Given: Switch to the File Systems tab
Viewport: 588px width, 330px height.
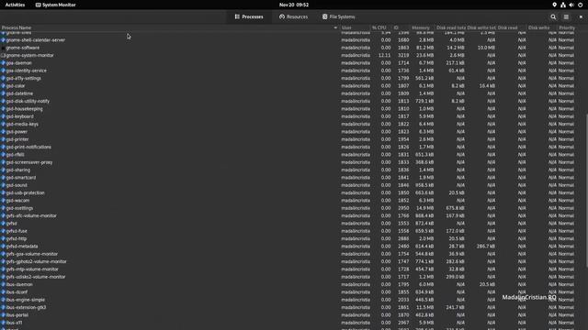Looking at the screenshot, I should click(x=339, y=16).
